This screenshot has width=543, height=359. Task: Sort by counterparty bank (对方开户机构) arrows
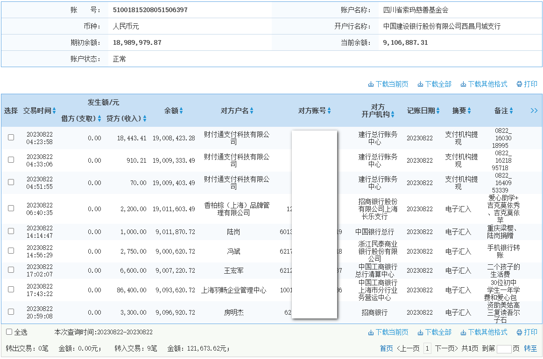click(x=393, y=115)
